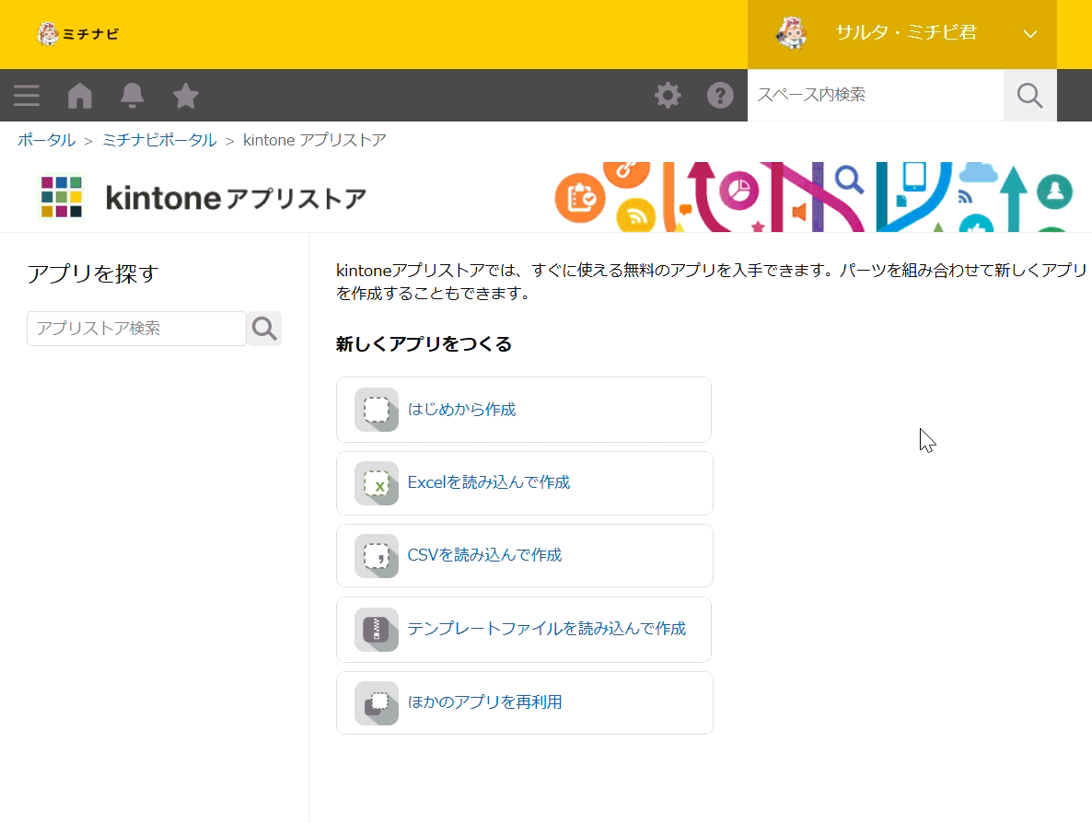
Task: Click the user avatar in header
Action: (x=792, y=33)
